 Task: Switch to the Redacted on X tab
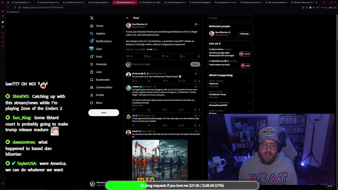tap(151, 2)
